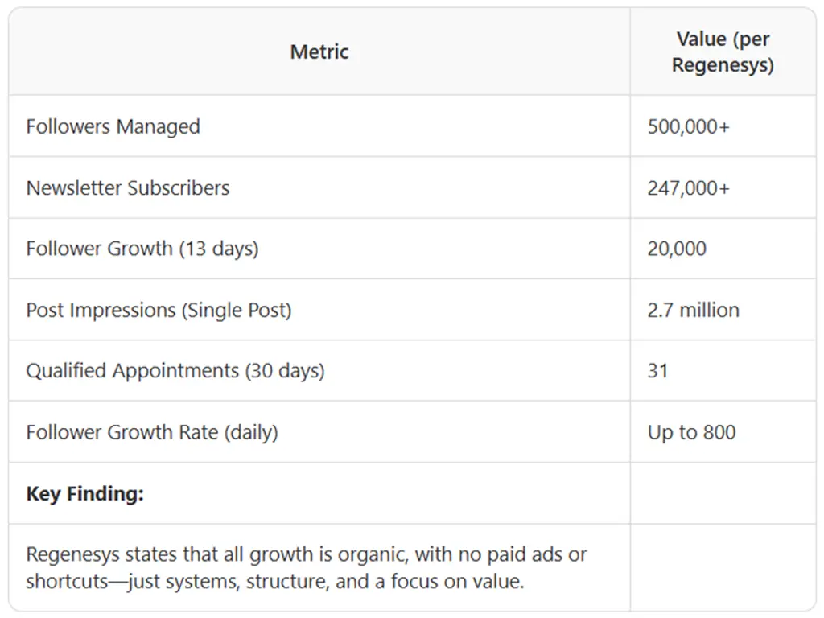824x618 pixels.
Task: Click the Metric column header
Action: click(319, 52)
